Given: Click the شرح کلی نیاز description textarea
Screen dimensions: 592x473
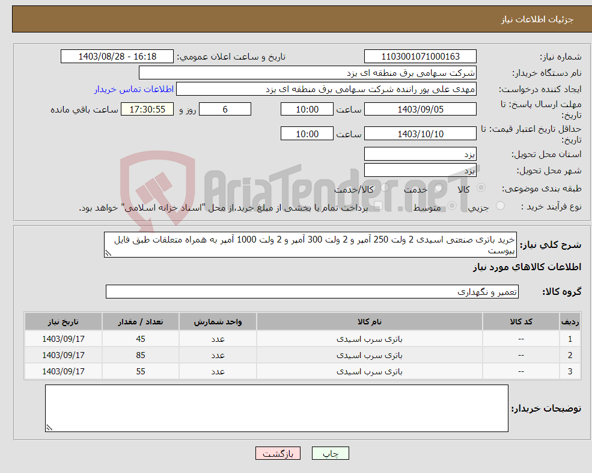Looking at the screenshot, I should coord(310,245).
